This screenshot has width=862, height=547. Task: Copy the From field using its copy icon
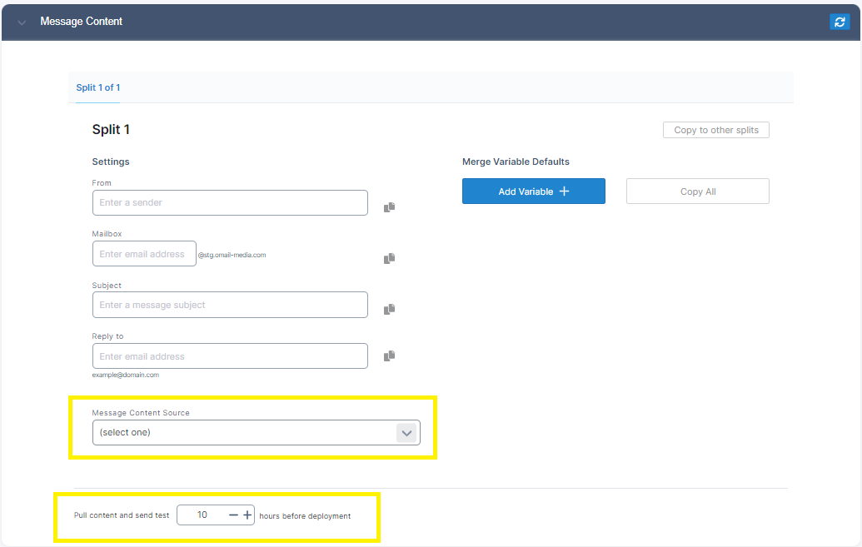[x=389, y=207]
